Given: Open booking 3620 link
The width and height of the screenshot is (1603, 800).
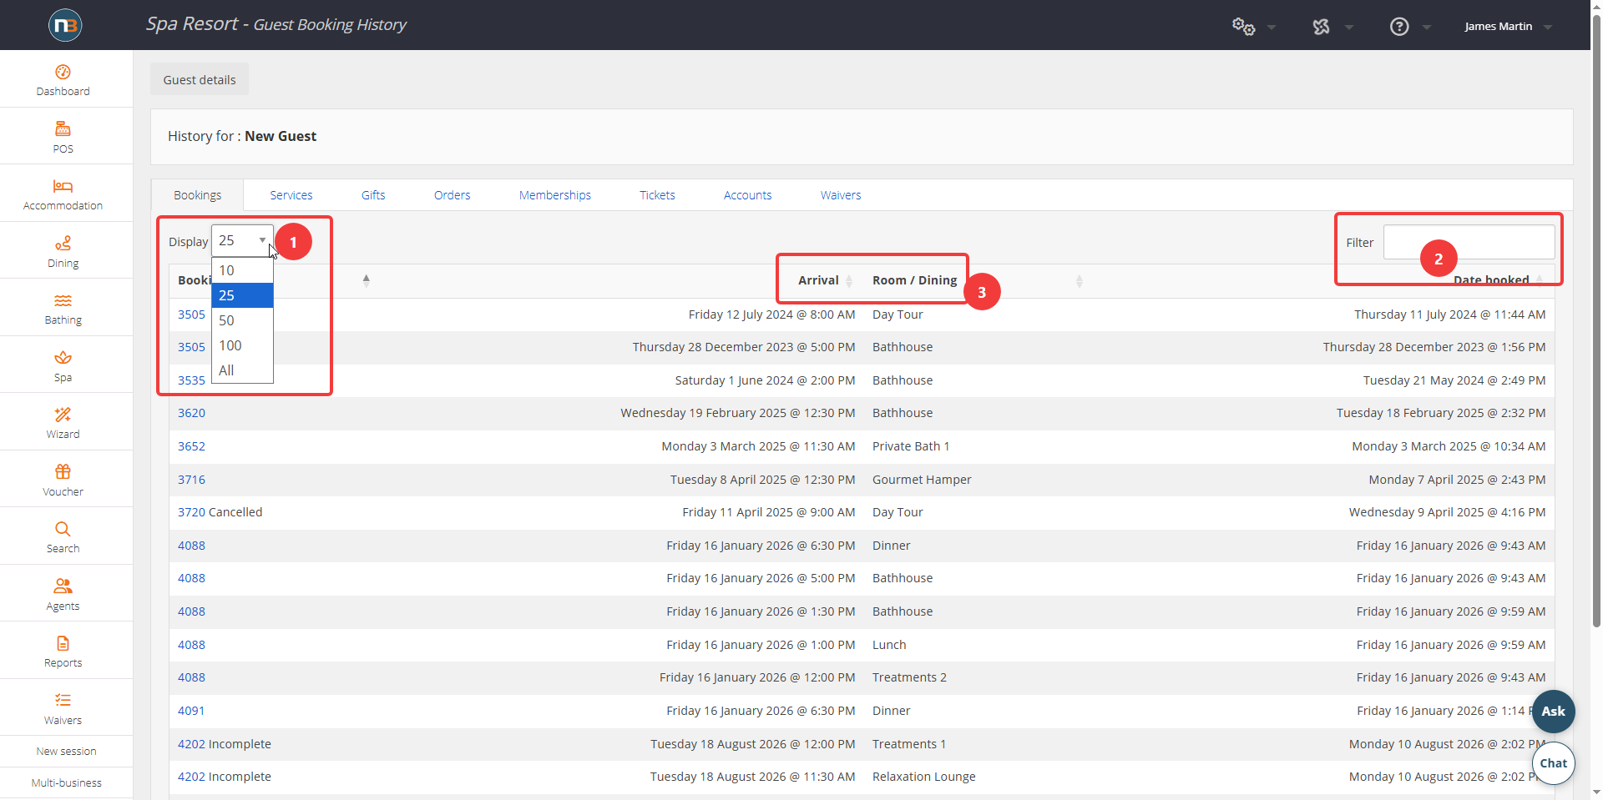Looking at the screenshot, I should [191, 413].
